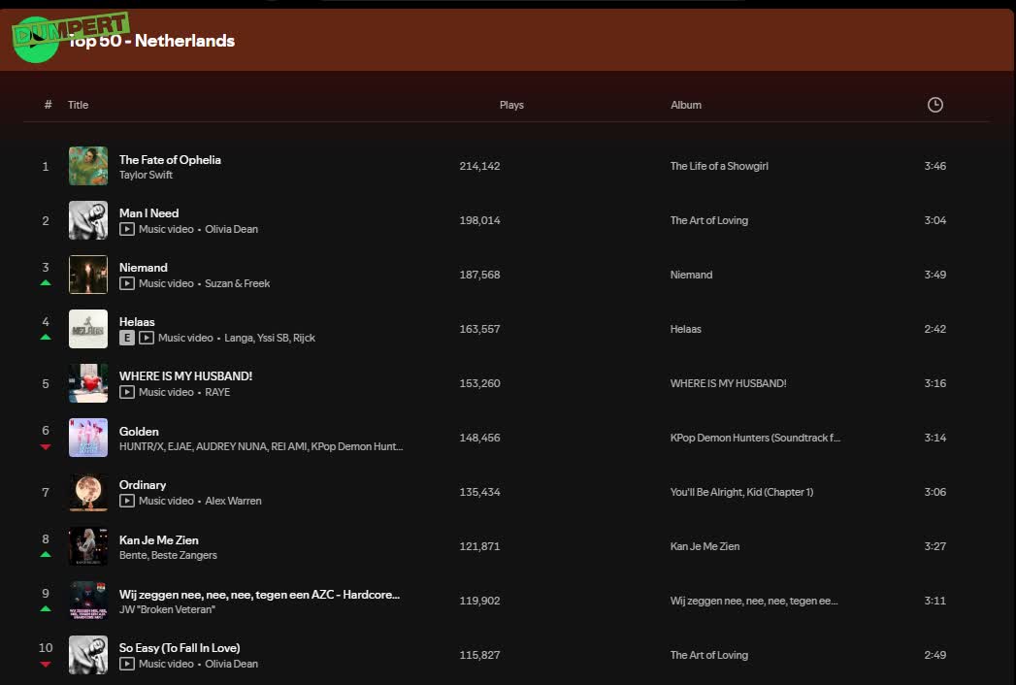Open The Life of a Showgirl album
This screenshot has height=685, width=1016.
[x=718, y=166]
